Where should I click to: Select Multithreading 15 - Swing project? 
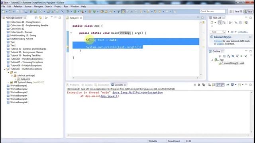23,35
